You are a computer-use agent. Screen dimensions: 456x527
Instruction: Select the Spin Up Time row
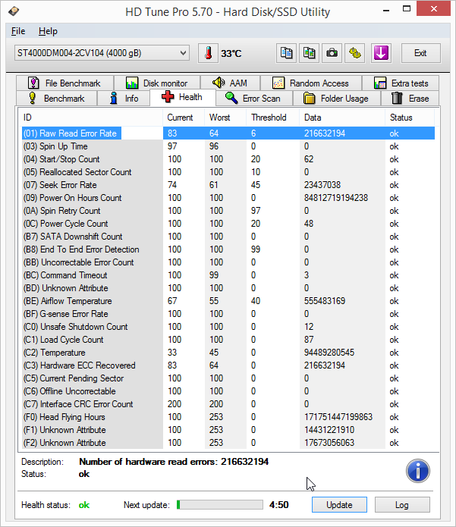click(x=228, y=146)
